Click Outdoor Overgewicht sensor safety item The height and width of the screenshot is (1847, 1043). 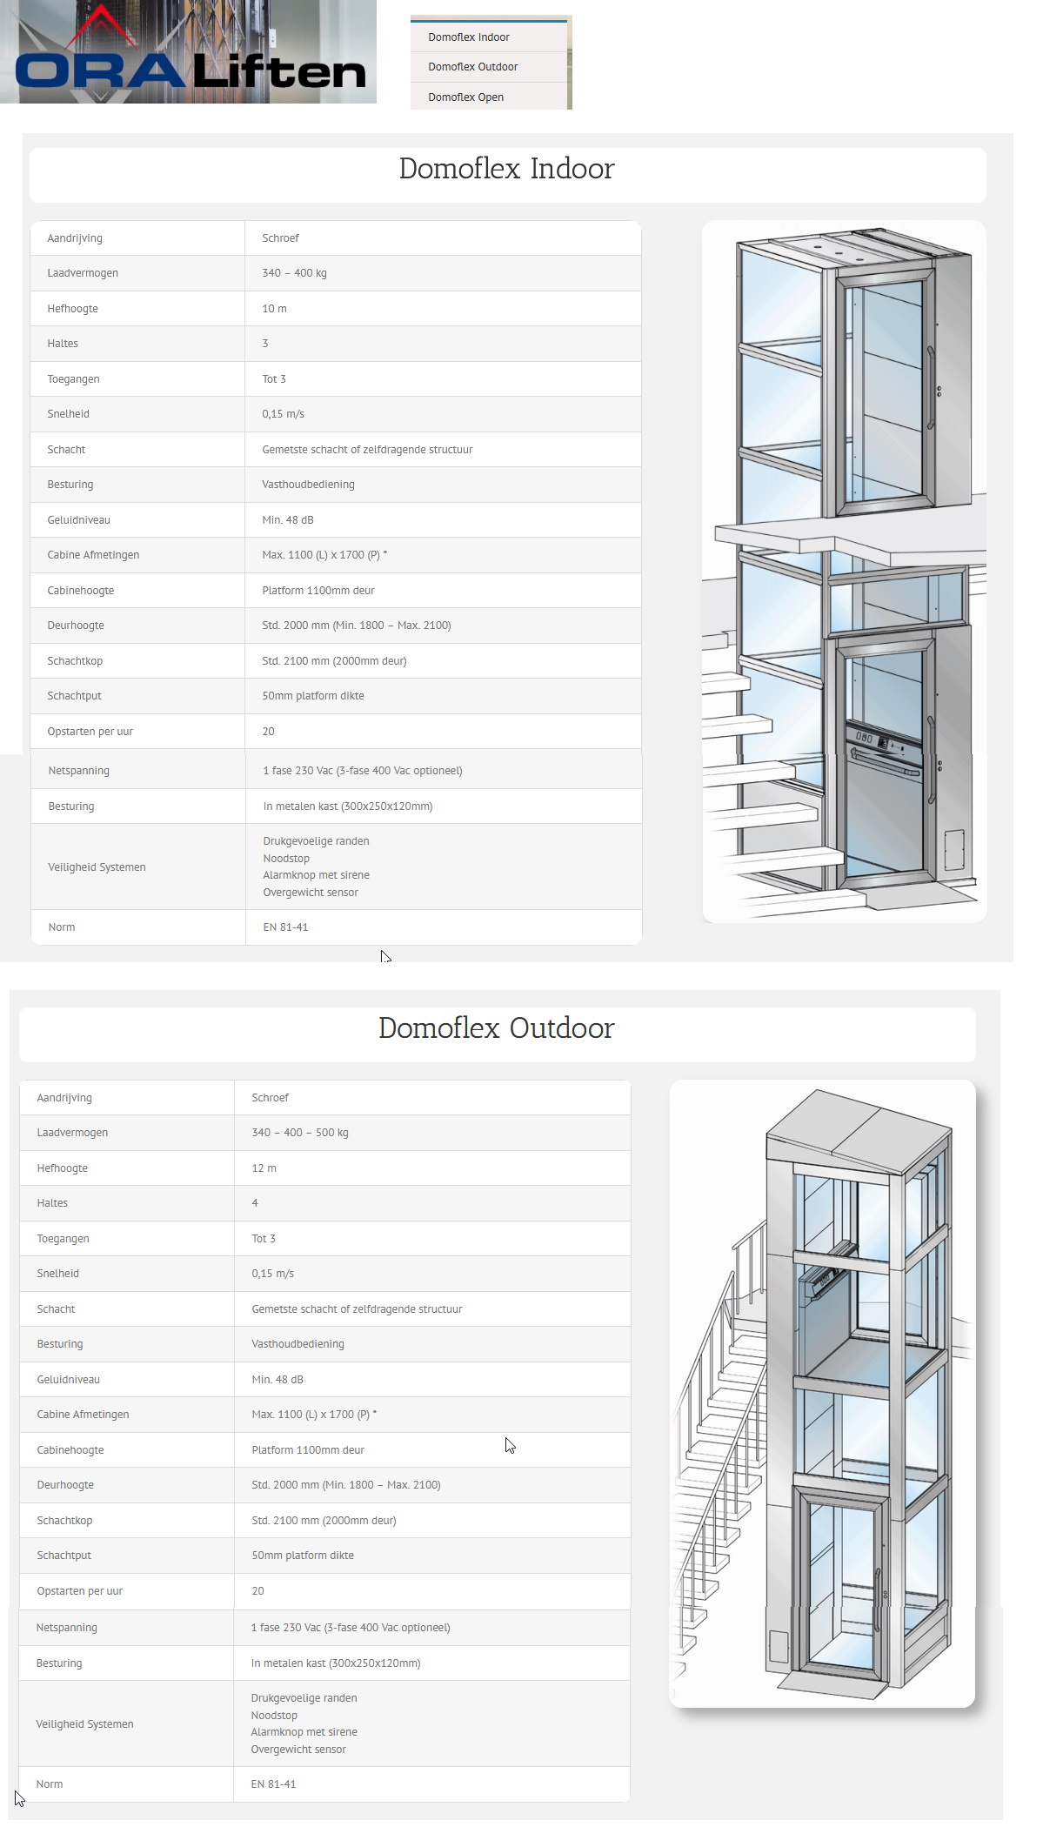coord(298,1750)
